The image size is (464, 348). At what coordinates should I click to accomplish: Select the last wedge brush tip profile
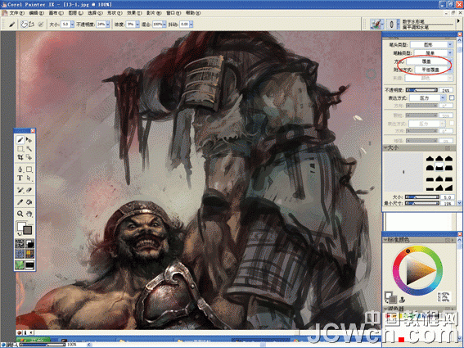[x=449, y=188]
